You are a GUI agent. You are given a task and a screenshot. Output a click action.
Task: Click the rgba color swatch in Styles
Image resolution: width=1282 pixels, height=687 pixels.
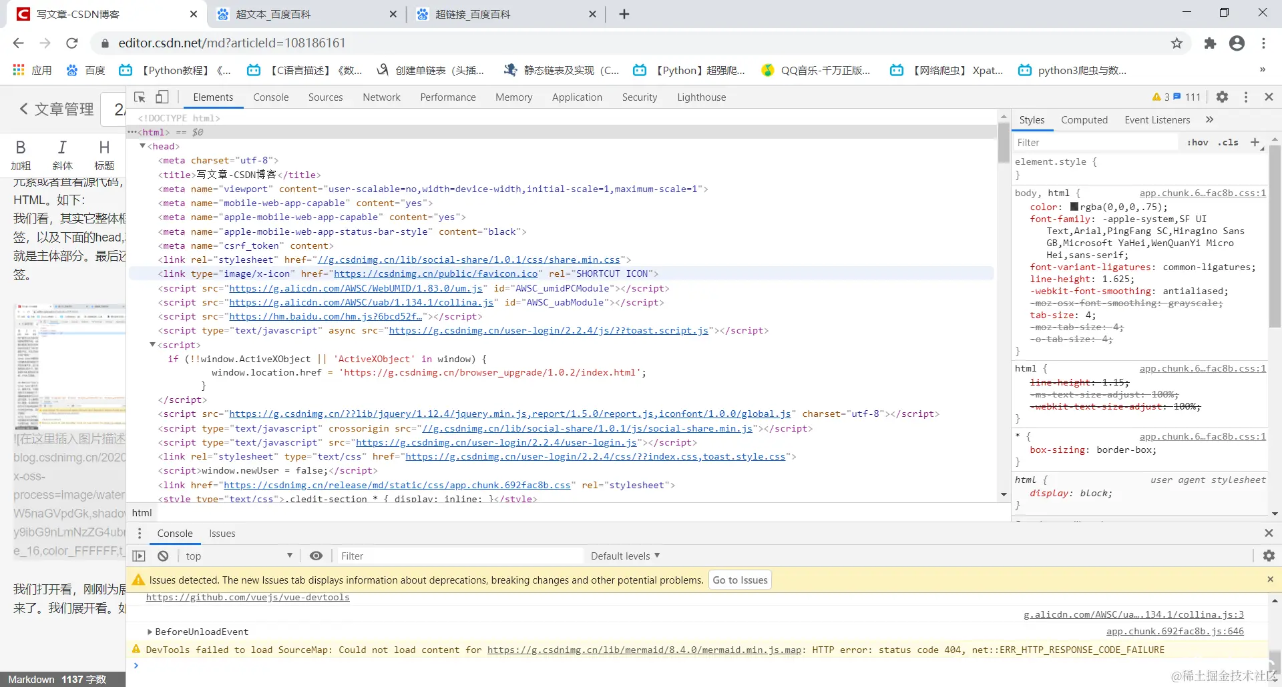[1074, 207]
